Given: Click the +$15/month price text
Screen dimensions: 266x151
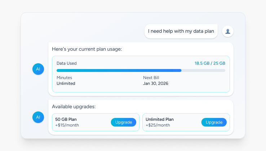Looking at the screenshot, I should [67, 125].
